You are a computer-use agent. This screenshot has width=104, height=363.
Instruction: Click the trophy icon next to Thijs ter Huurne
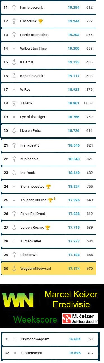point(50,200)
